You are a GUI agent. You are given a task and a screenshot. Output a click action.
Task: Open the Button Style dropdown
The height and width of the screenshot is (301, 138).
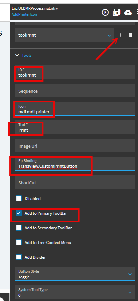click(x=75, y=274)
